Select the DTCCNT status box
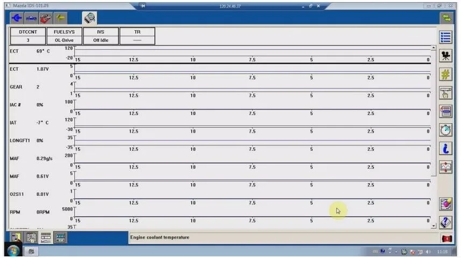 click(28, 36)
